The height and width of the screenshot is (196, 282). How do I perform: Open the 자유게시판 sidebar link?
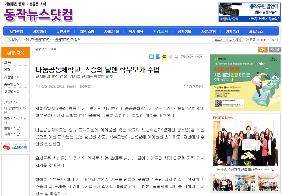tap(12, 134)
